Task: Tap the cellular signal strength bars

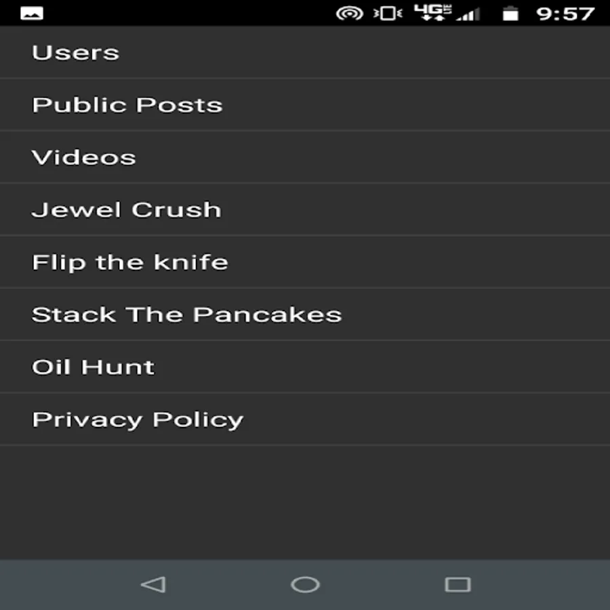Action: tap(468, 15)
